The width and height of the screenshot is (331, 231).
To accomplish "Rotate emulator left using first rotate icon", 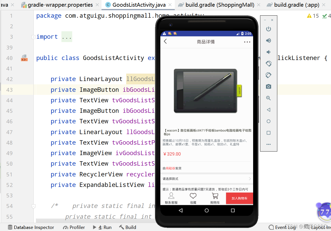I will coord(269,63).
